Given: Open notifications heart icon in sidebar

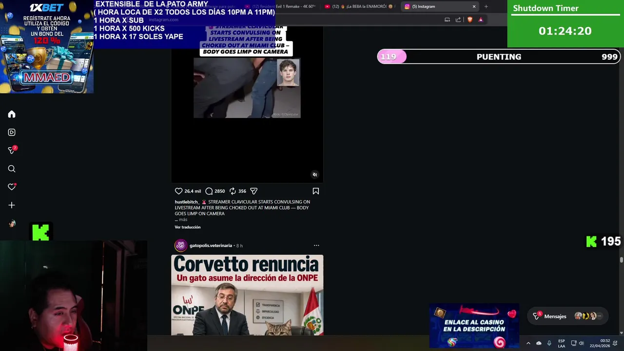Looking at the screenshot, I should pos(12,187).
